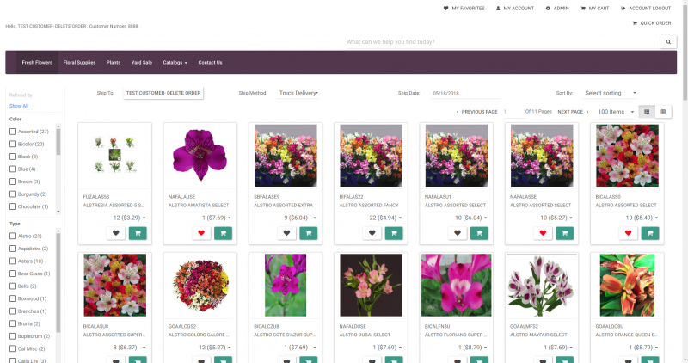The height and width of the screenshot is (363, 688).
Task: Check the Black (3) color filter
Action: (13, 157)
